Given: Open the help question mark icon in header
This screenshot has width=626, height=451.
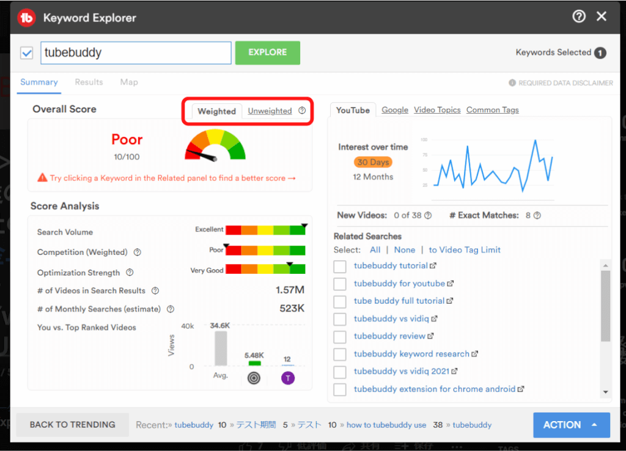Looking at the screenshot, I should tap(579, 17).
